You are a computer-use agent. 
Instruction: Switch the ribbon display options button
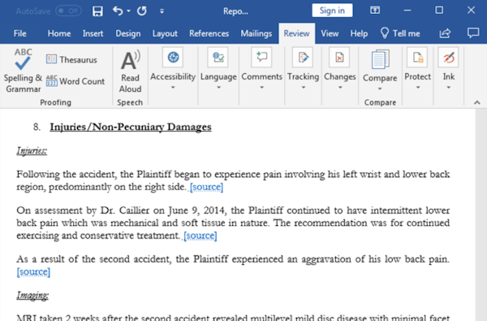coord(375,11)
